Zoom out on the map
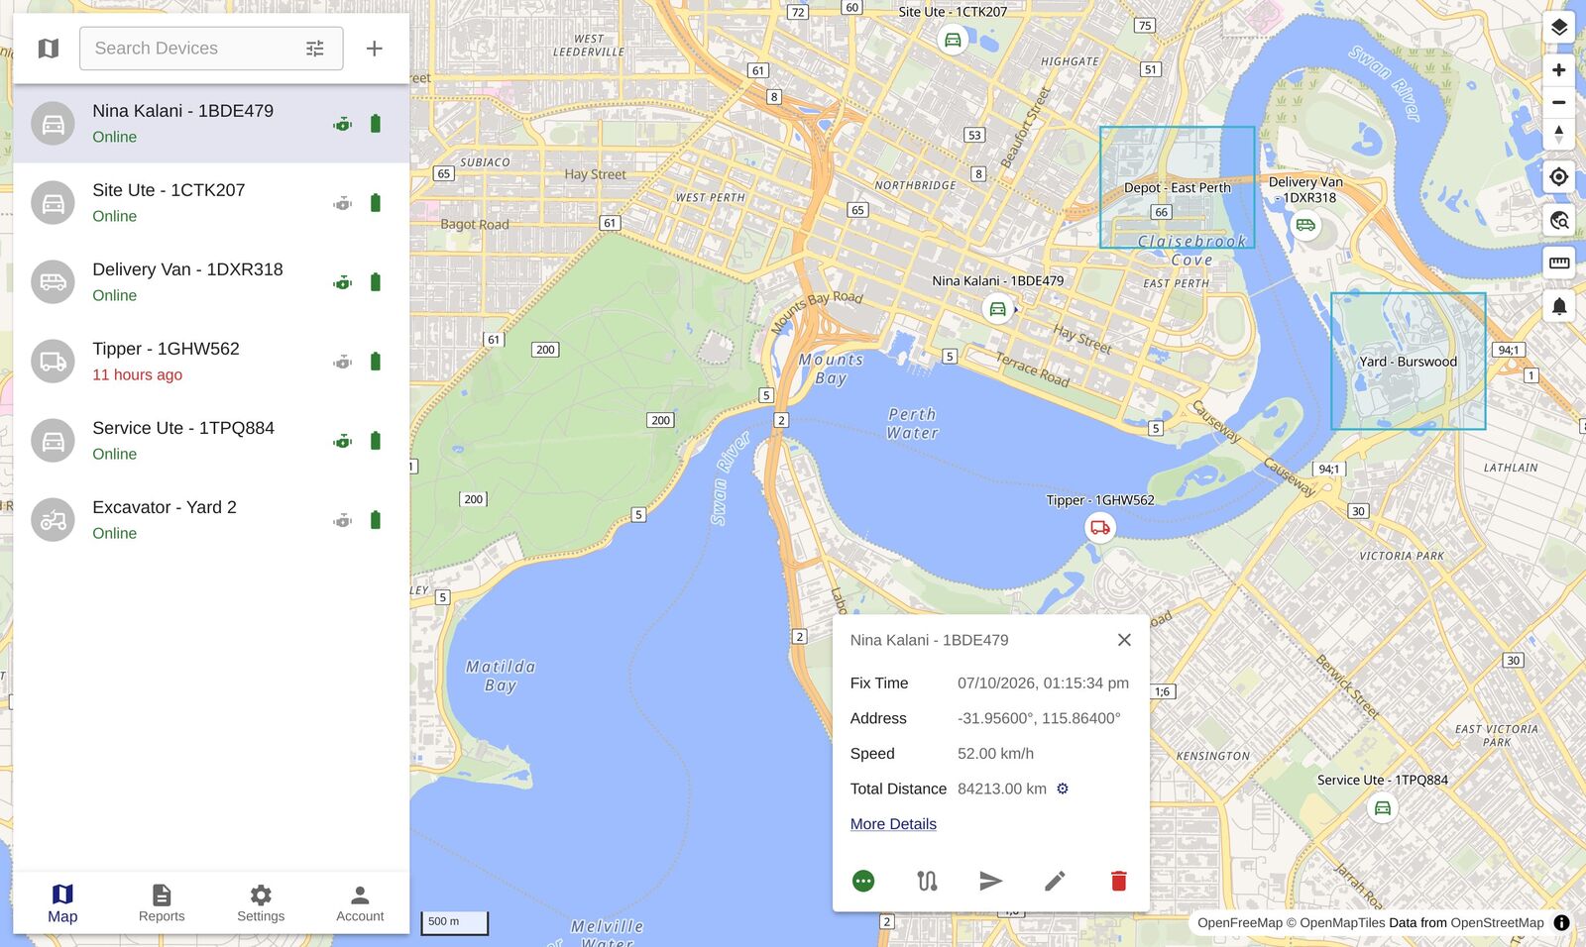Image resolution: width=1586 pixels, height=947 pixels. (x=1559, y=102)
